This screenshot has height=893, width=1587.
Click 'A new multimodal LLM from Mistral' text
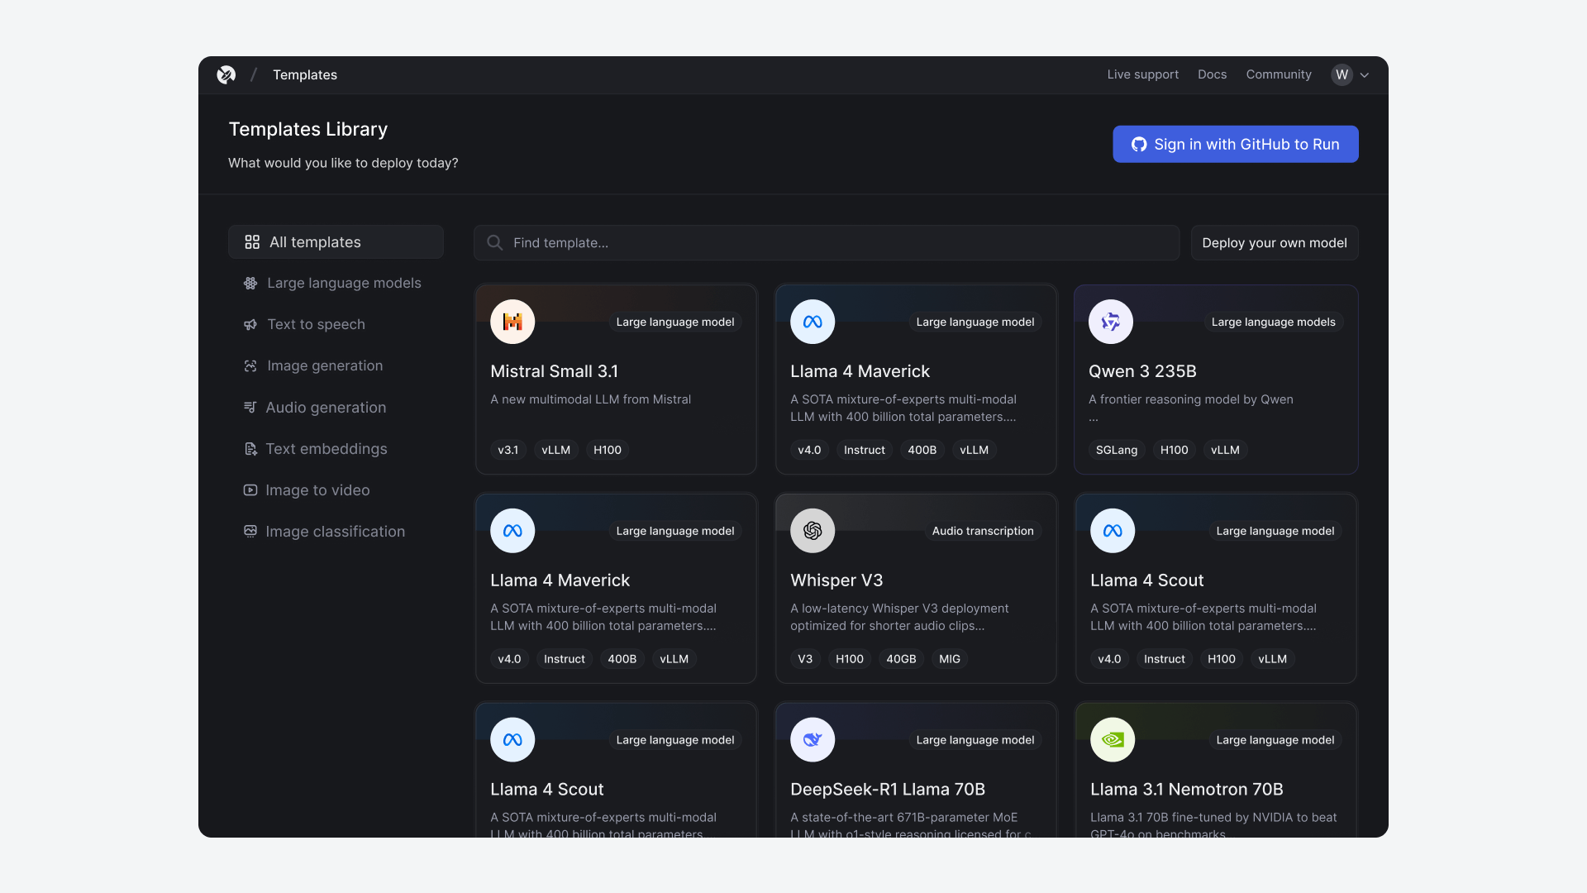point(590,399)
